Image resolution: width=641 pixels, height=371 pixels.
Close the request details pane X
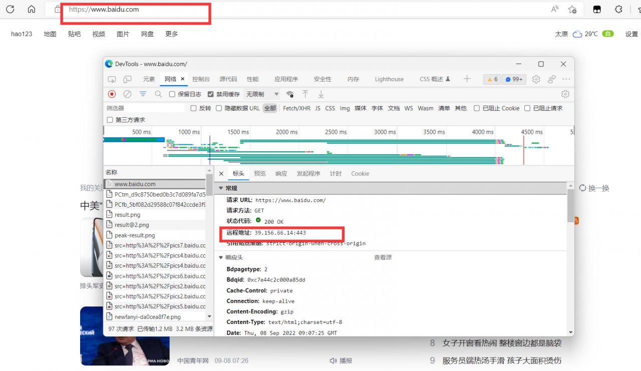pos(221,174)
